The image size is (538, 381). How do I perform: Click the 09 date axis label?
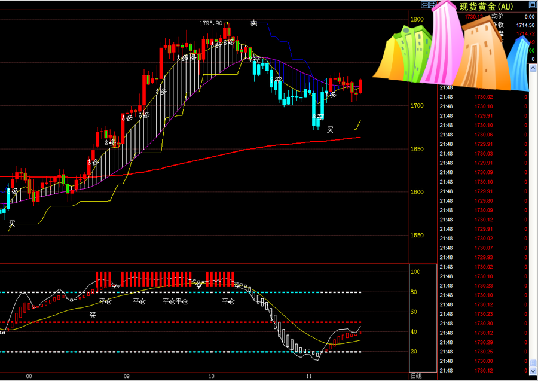pyautogui.click(x=127, y=376)
